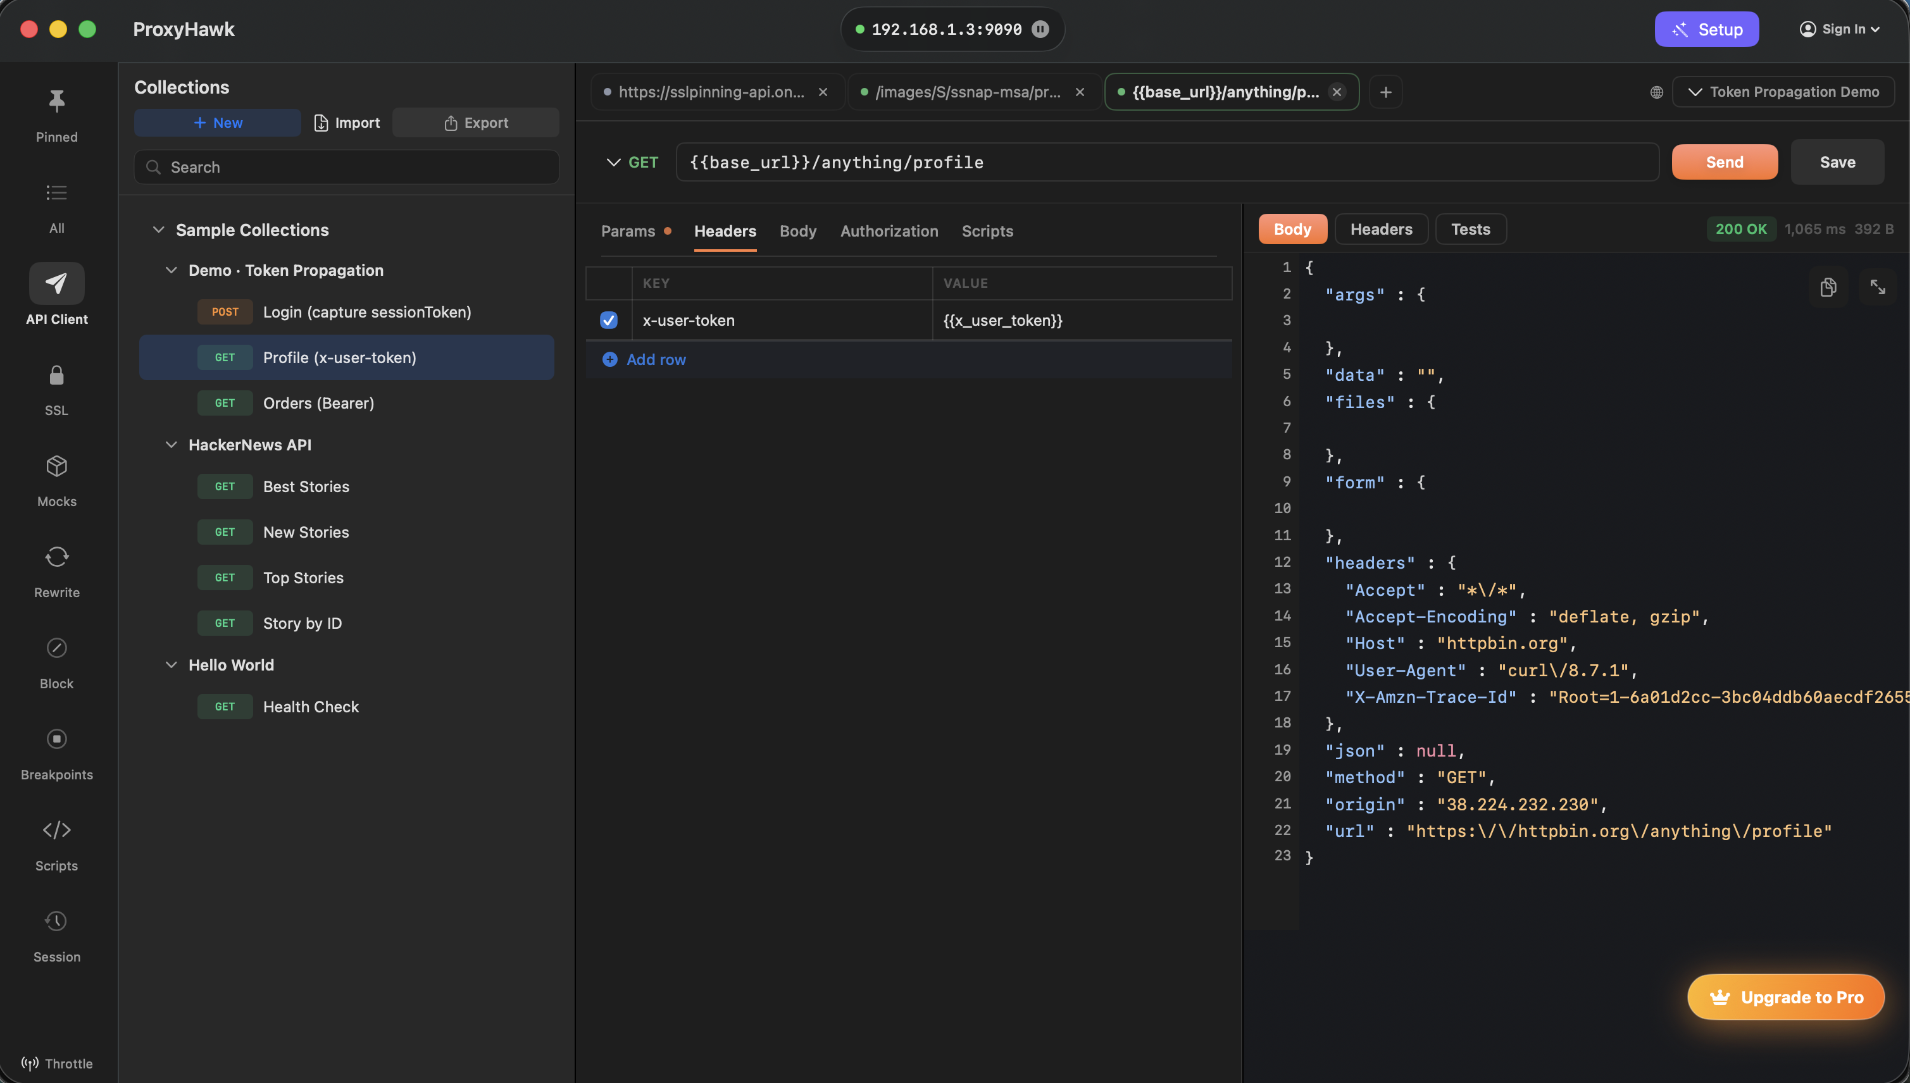Open the response Tests tab
1910x1083 pixels.
1470,229
